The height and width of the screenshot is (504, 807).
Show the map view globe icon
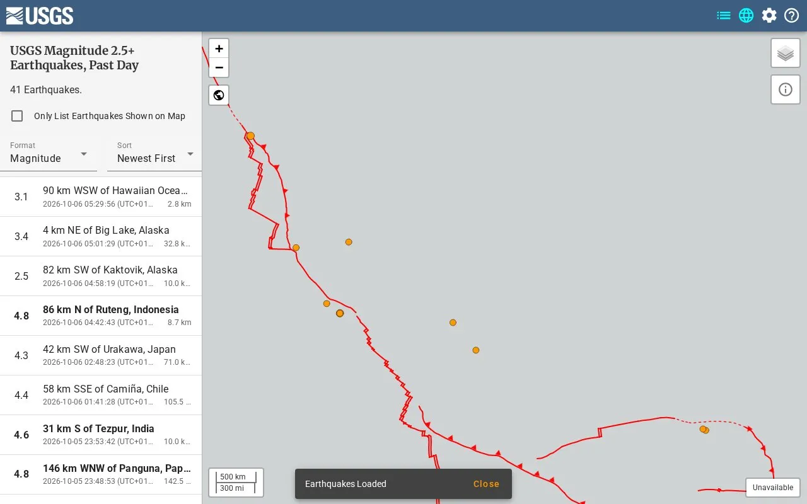point(746,16)
